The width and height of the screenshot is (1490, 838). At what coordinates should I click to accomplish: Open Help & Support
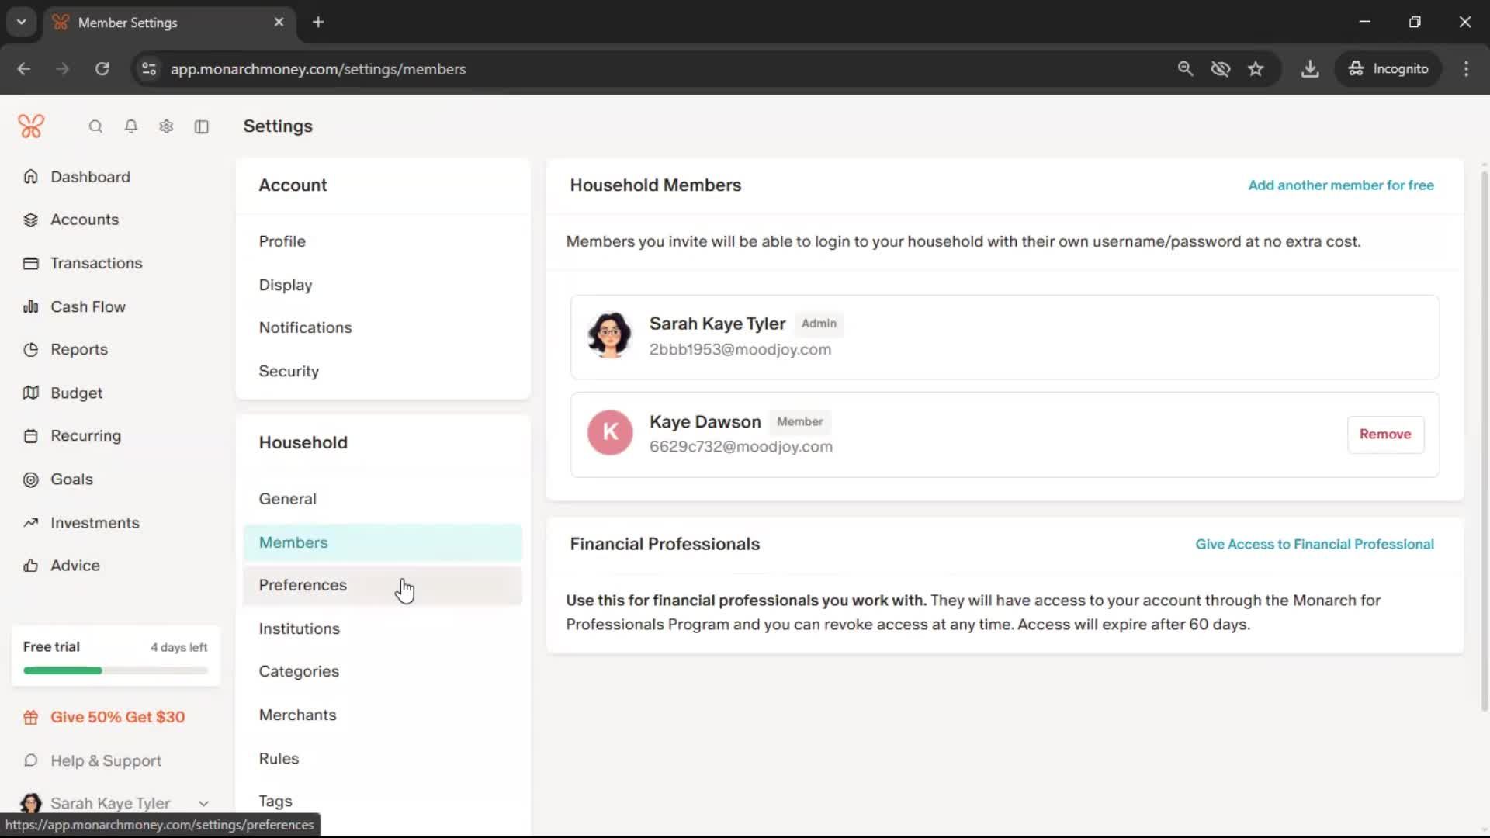click(x=106, y=760)
